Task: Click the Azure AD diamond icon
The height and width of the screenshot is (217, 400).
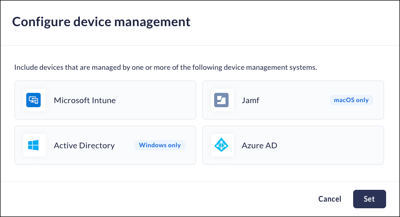Action: click(221, 145)
